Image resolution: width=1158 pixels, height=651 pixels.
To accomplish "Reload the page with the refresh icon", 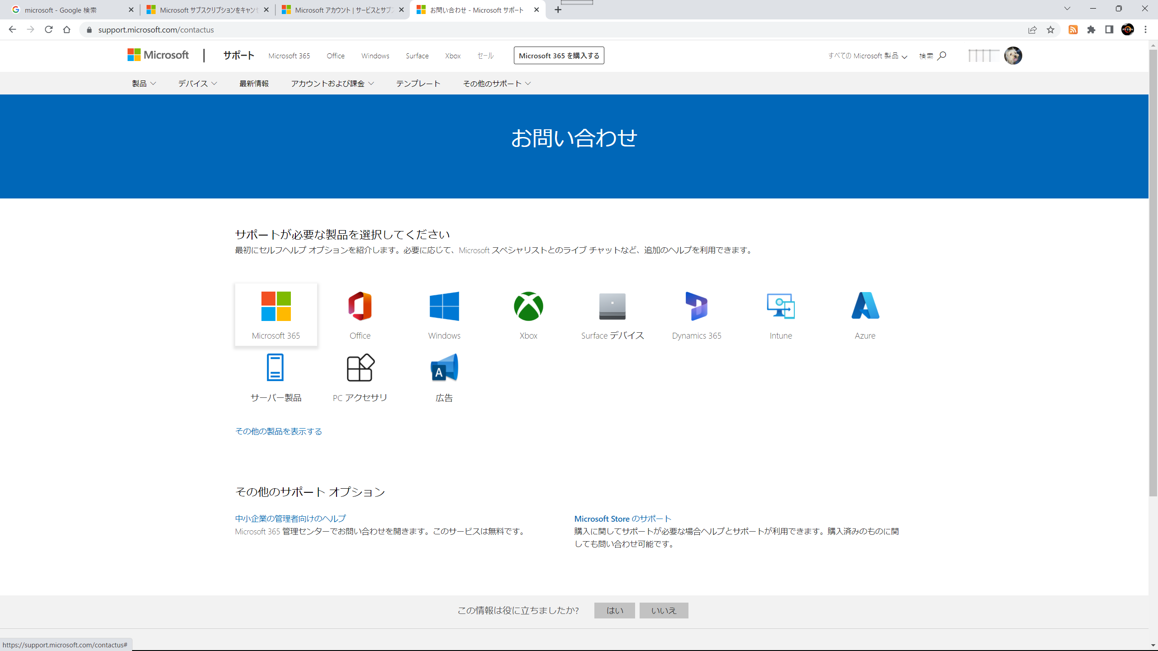I will pyautogui.click(x=48, y=29).
